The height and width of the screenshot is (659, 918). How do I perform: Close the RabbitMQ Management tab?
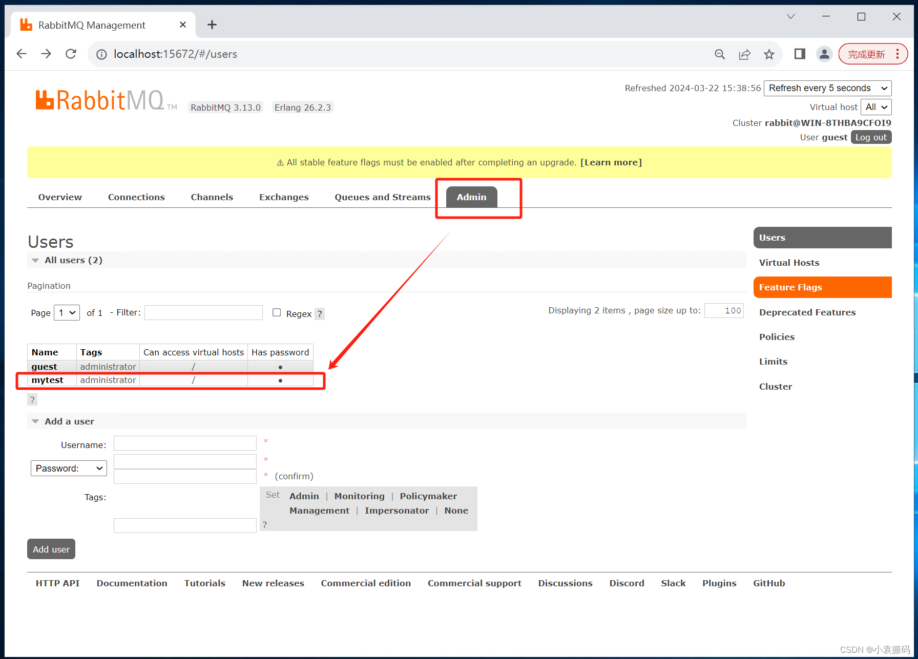pyautogui.click(x=183, y=25)
